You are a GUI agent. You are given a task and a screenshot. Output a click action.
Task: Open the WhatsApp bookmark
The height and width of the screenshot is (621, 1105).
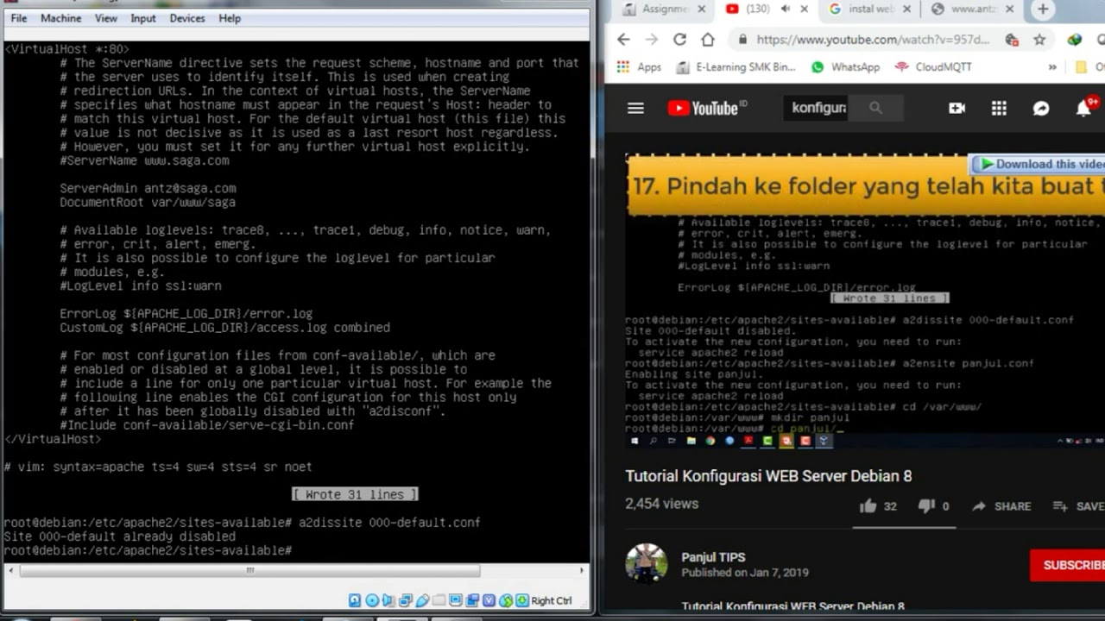[846, 66]
